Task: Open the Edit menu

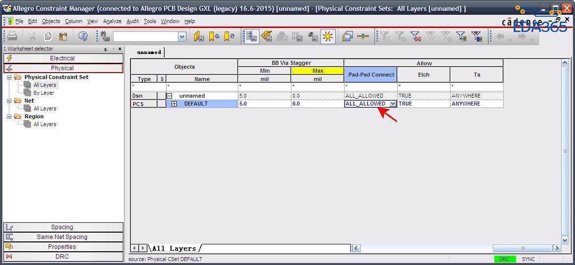Action: click(x=32, y=21)
